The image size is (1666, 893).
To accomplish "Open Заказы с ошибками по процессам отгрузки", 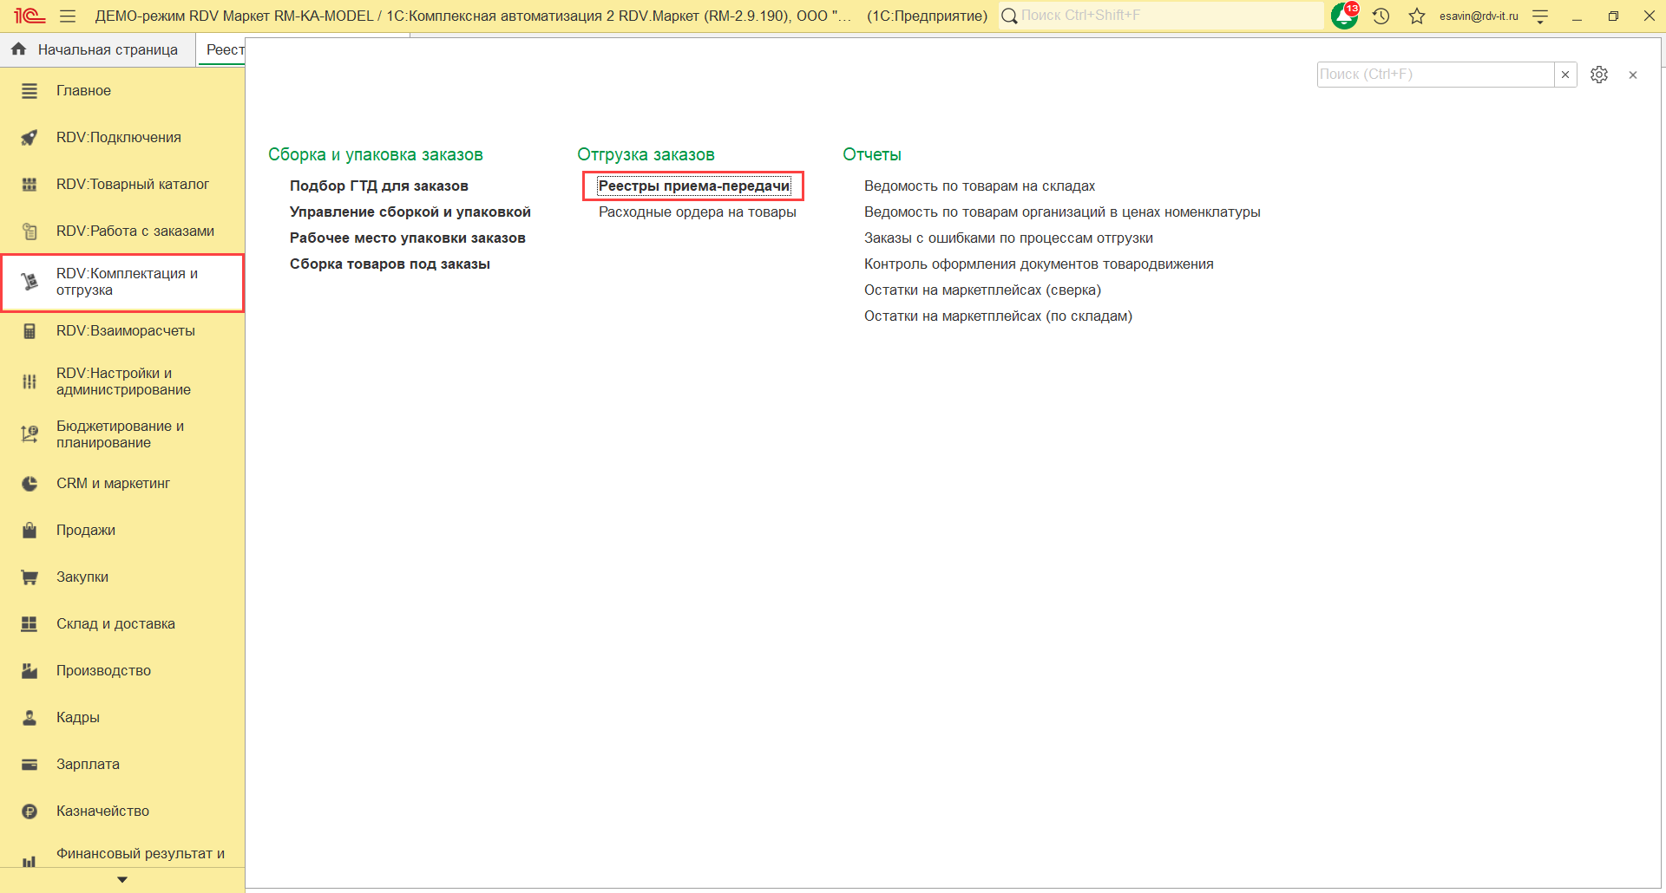I will pyautogui.click(x=1008, y=238).
